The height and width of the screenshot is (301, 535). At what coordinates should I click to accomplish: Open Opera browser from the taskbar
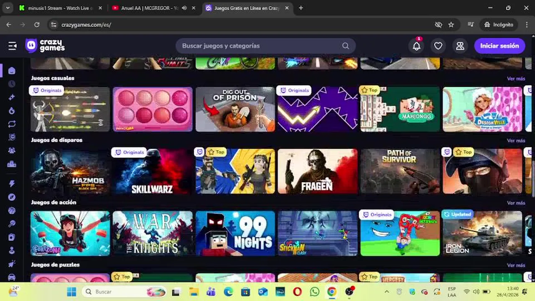click(297, 292)
